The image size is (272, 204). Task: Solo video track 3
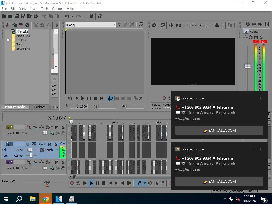[63, 162]
